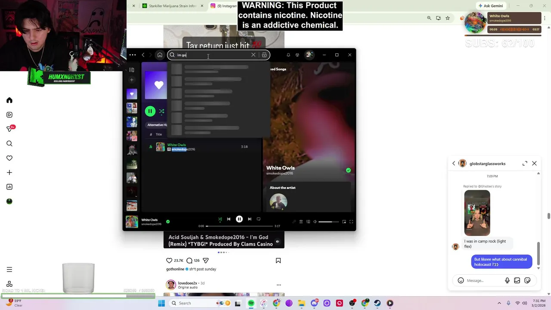Open Browse in the Spotify search bar
Viewport: 551px width, 310px height.
pos(264,55)
